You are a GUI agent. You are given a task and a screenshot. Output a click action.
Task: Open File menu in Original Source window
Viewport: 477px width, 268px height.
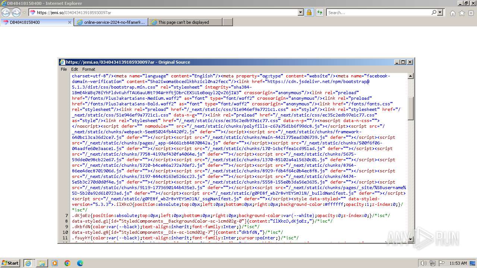pyautogui.click(x=64, y=69)
